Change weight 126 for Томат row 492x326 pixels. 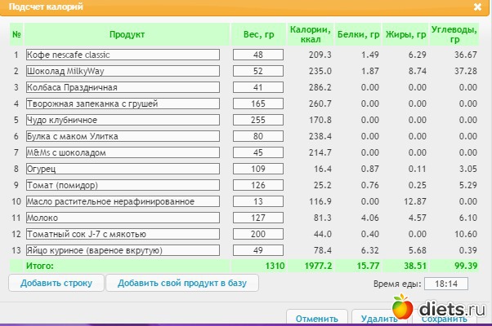click(x=258, y=185)
